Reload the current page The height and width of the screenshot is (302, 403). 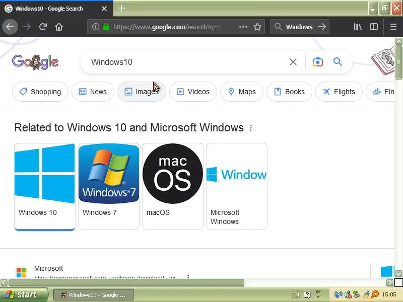43,27
